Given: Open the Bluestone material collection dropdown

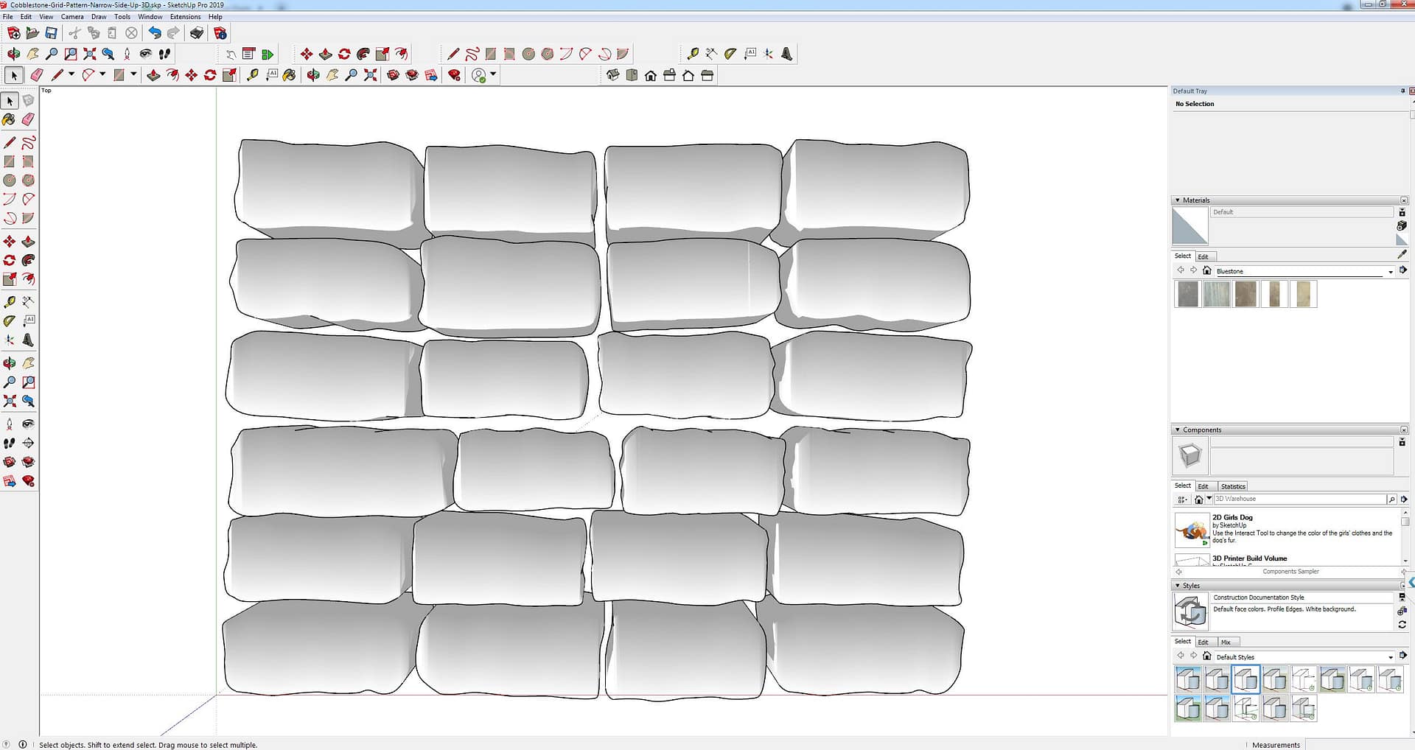Looking at the screenshot, I should tap(1391, 272).
